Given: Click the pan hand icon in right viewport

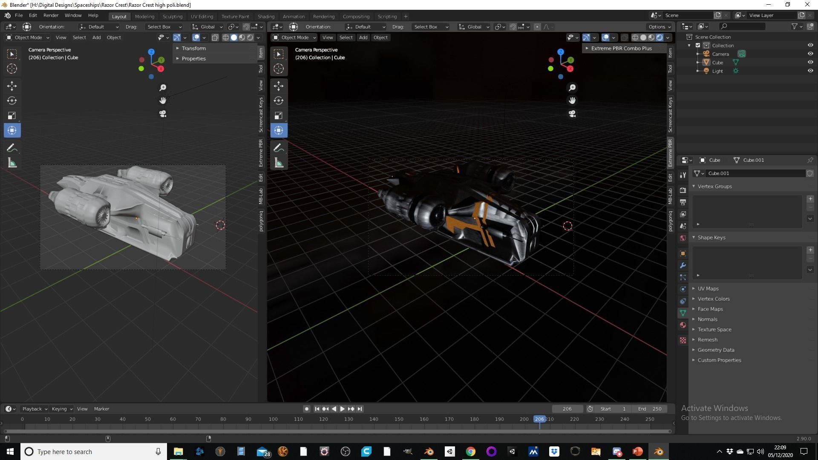Looking at the screenshot, I should tap(572, 101).
